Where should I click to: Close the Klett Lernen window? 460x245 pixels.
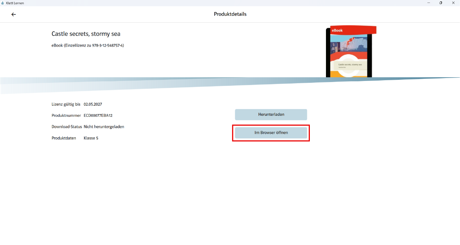(x=453, y=3)
